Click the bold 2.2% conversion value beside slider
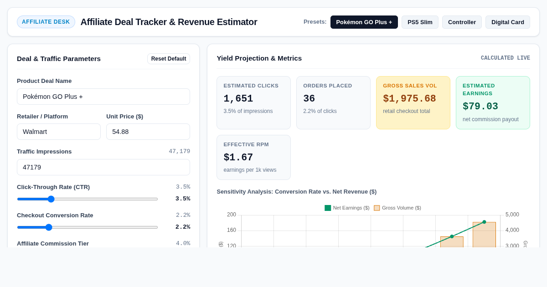The image size is (547, 287). [x=183, y=227]
